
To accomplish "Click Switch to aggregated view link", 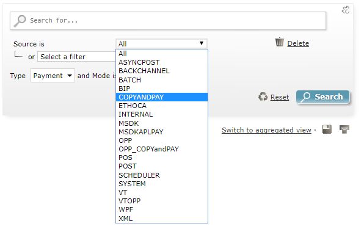I will click(266, 130).
